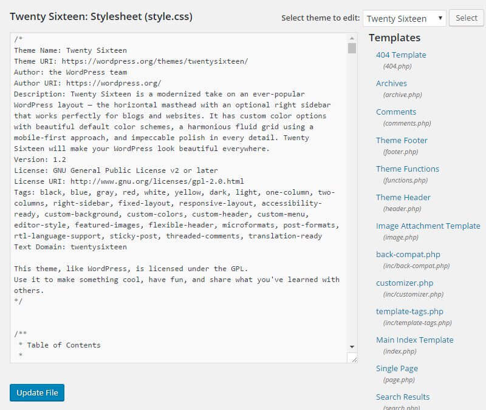Click the 'Select theme to edit:' label
The height and width of the screenshot is (410, 486).
(321, 18)
